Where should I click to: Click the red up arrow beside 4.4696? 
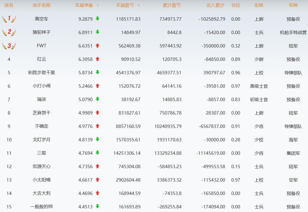[x=97, y=193]
